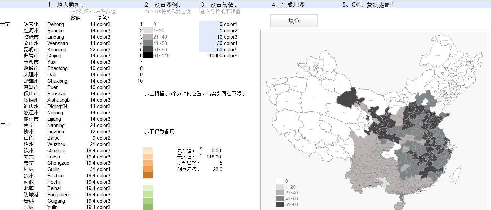Select the Xishuangb cell
This screenshot has width=491, height=210.
coord(58,100)
